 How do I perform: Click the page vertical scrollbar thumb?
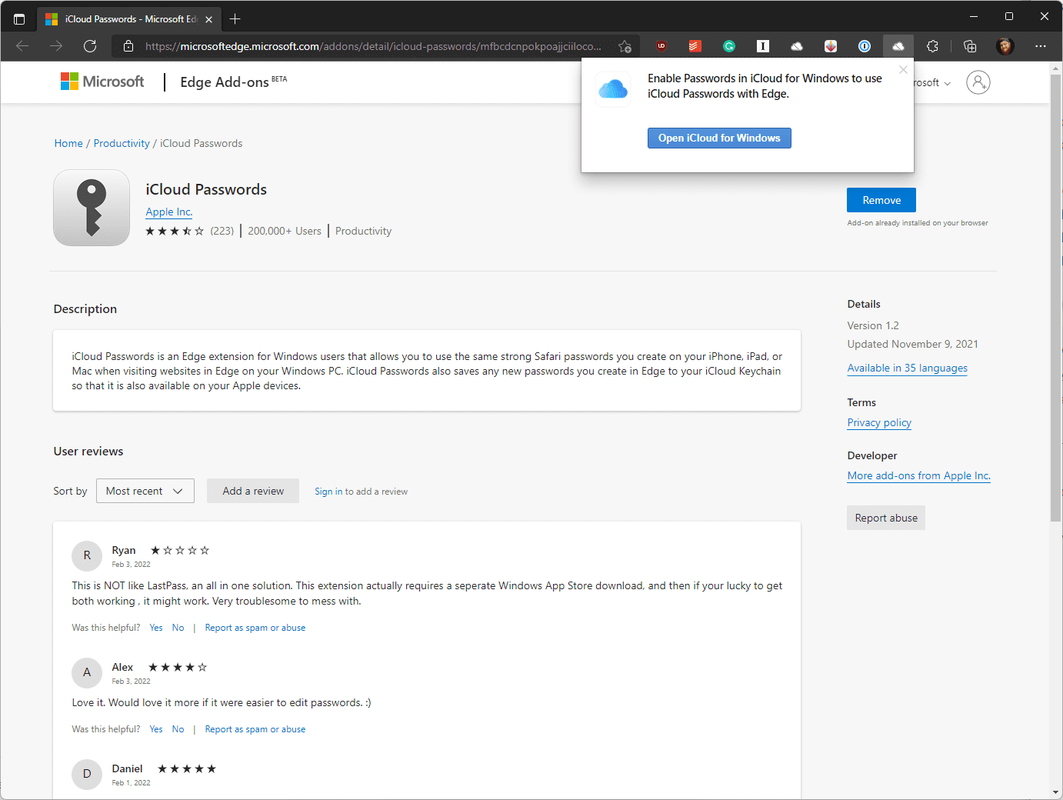coord(1056,298)
